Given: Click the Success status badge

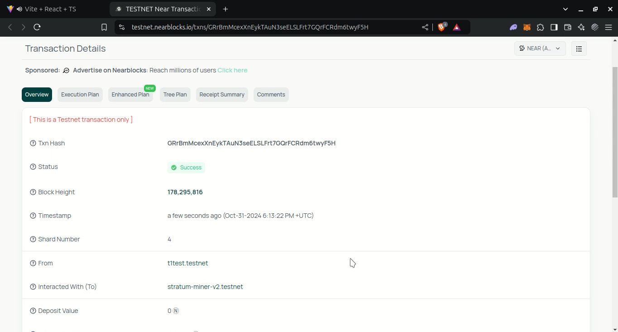Looking at the screenshot, I should click(186, 168).
